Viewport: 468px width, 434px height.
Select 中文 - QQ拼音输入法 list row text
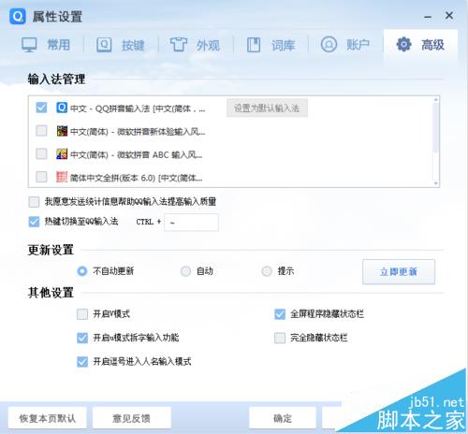point(138,108)
